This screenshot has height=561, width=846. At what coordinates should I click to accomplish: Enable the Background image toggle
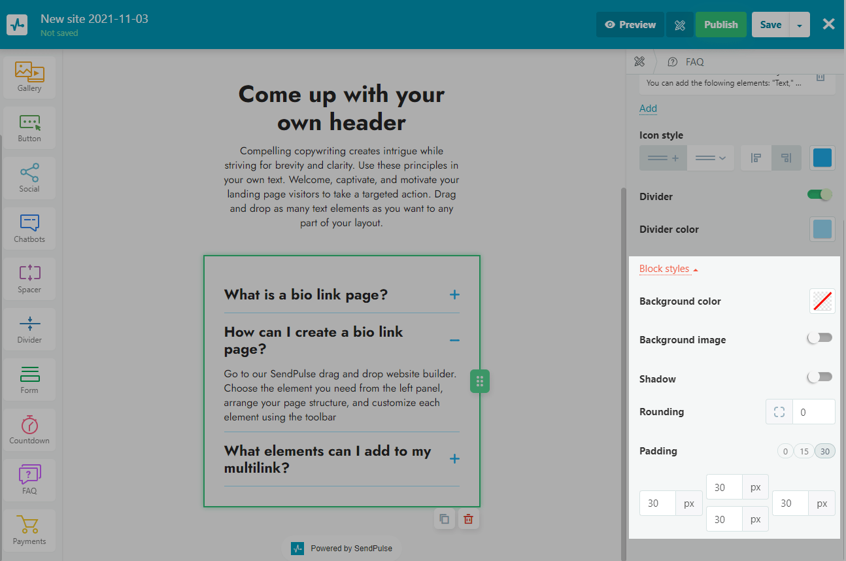[820, 338]
